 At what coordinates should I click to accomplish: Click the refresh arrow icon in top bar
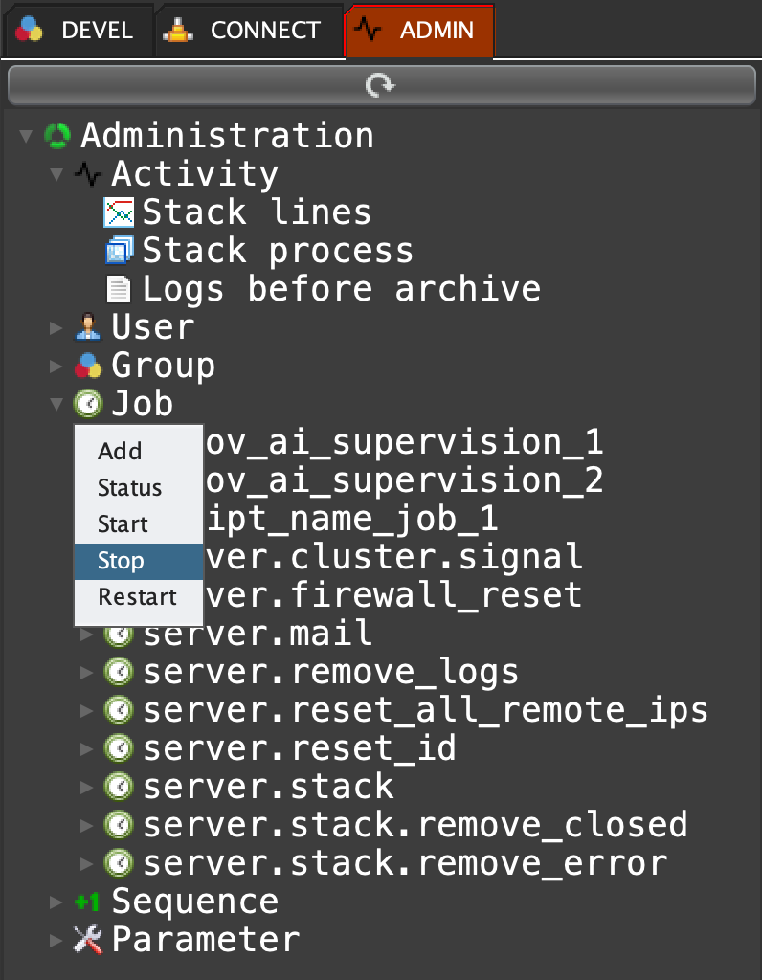coord(380,86)
